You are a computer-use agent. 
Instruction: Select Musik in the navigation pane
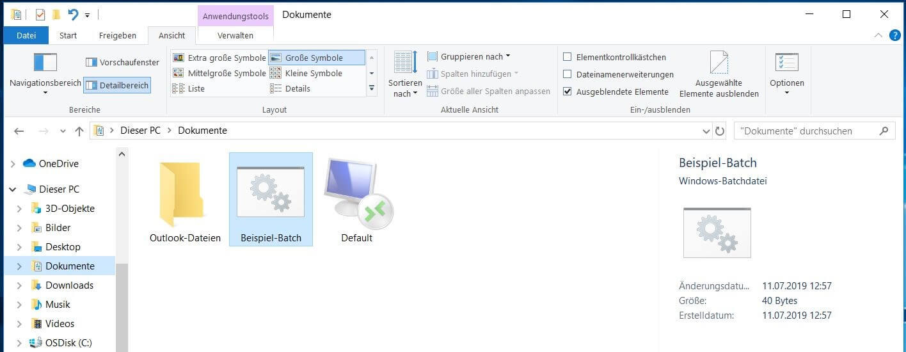point(58,305)
